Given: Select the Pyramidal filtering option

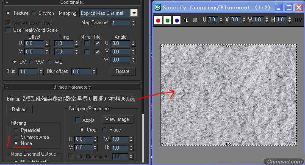Looking at the screenshot, I should pyautogui.click(x=16, y=130).
